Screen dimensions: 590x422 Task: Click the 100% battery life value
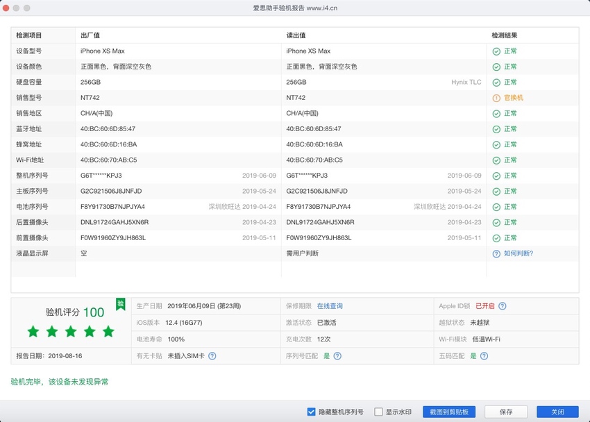pos(176,339)
